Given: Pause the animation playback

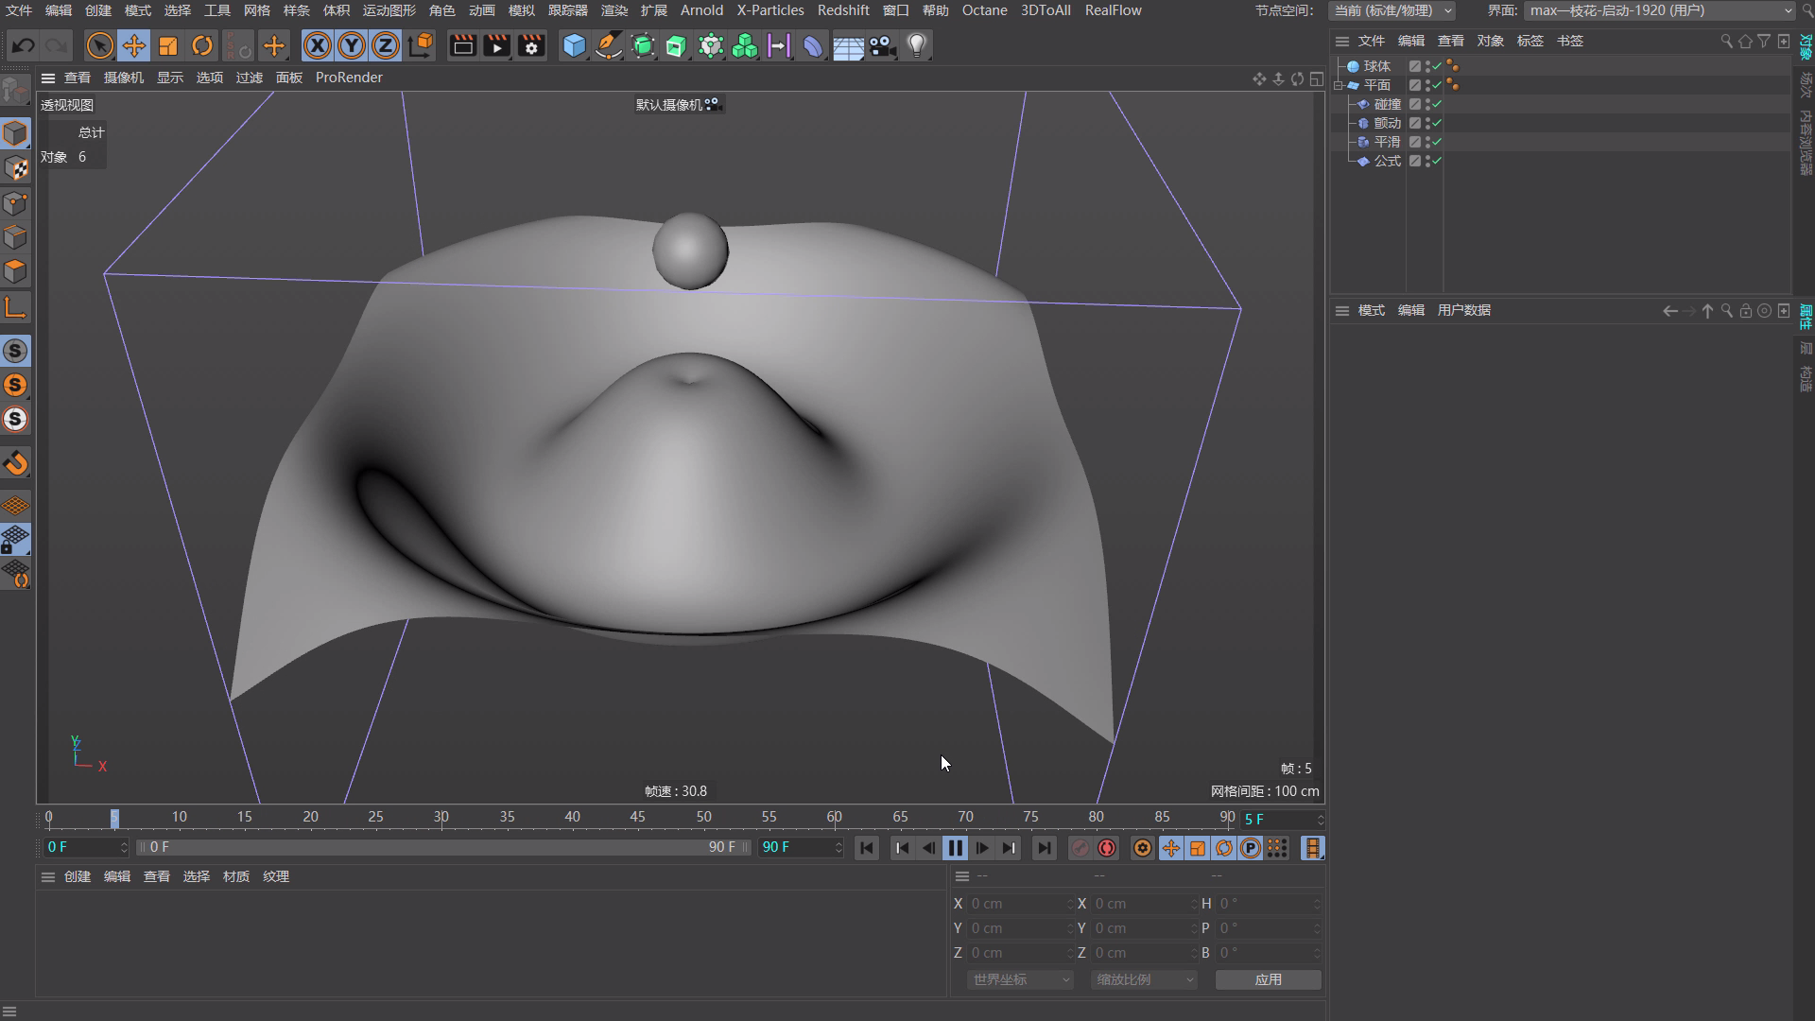Looking at the screenshot, I should pos(955,848).
